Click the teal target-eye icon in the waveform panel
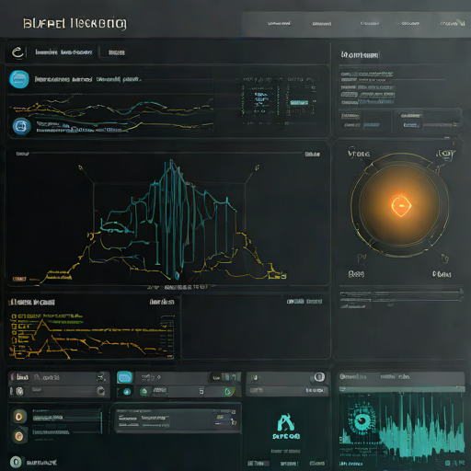The height and width of the screenshot is (471, 471). click(x=362, y=420)
